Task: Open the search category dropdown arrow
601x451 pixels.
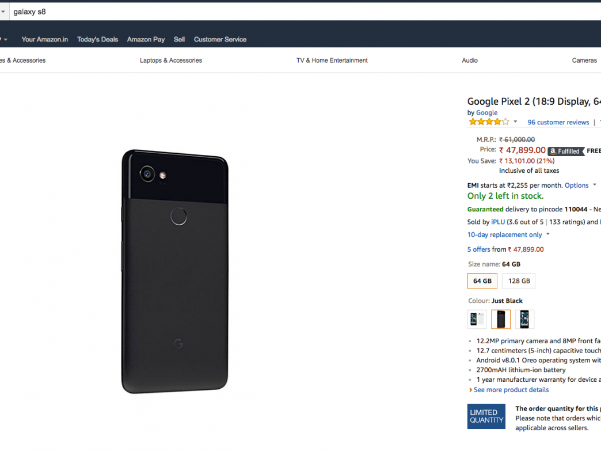Action: pos(3,12)
